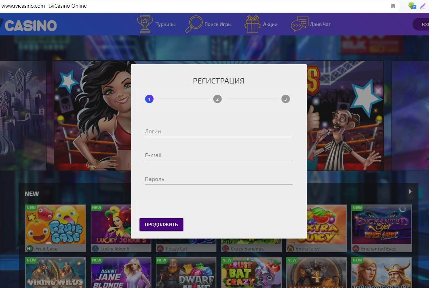Open the Lucky Joker 5 game thumbnail

pyautogui.click(x=111, y=225)
